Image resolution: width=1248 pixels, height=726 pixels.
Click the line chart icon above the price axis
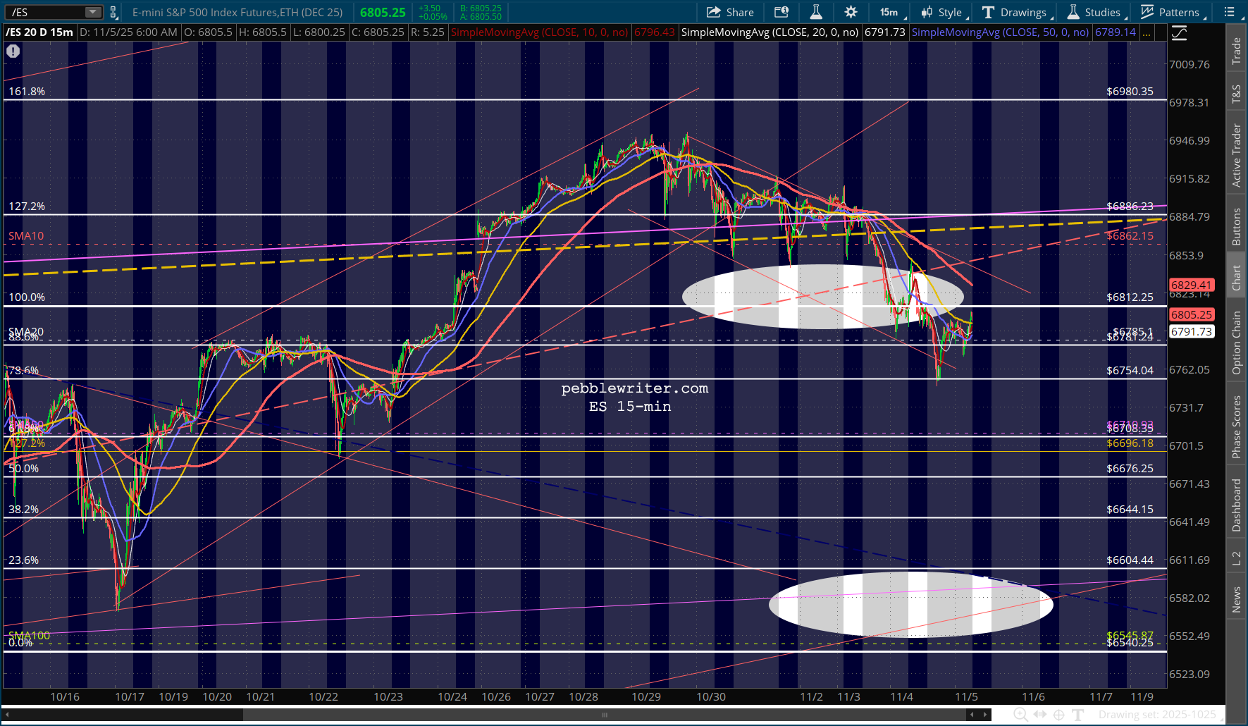(x=1178, y=32)
